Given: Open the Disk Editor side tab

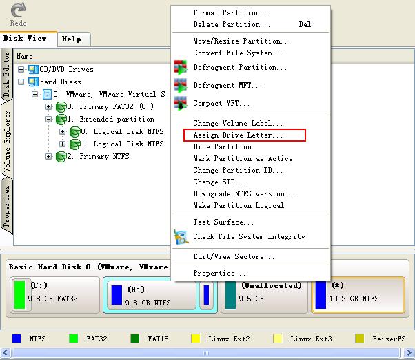Looking at the screenshot, I should tap(6, 75).
